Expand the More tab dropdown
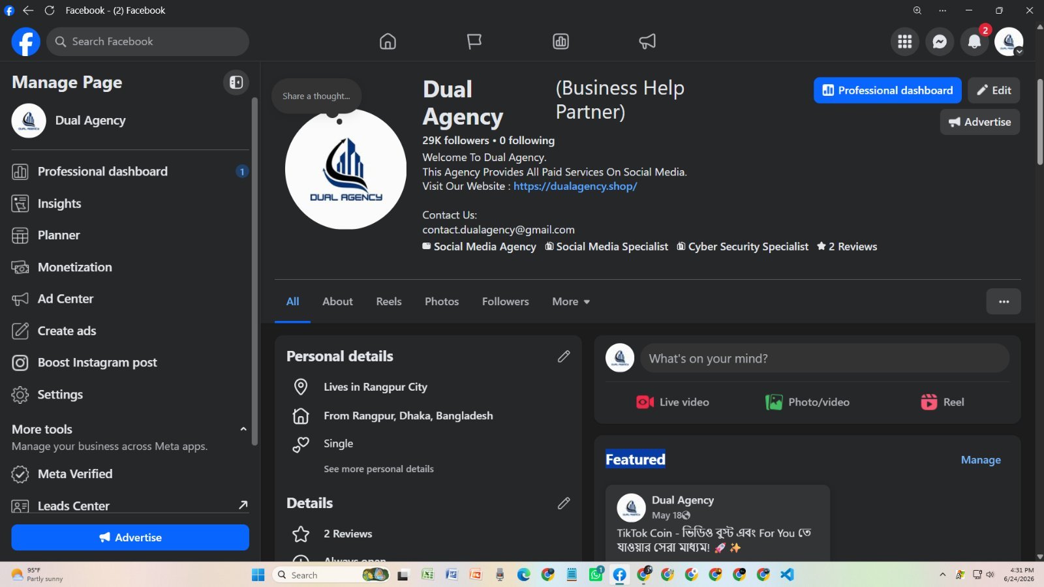 571,301
